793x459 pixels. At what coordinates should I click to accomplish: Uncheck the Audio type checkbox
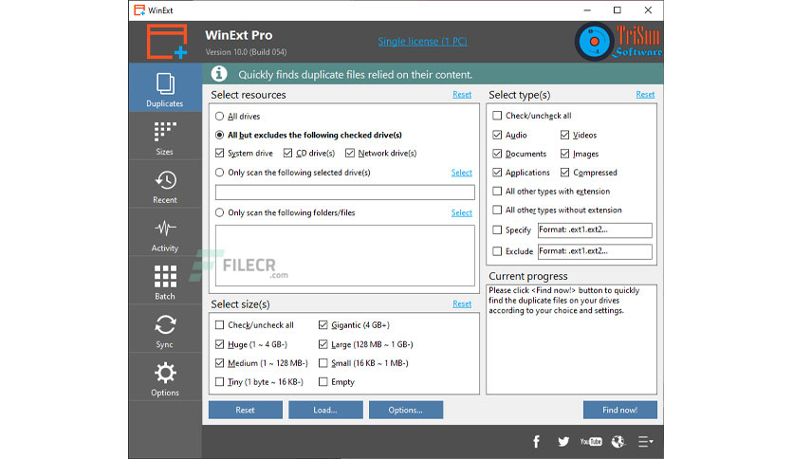[x=497, y=135]
